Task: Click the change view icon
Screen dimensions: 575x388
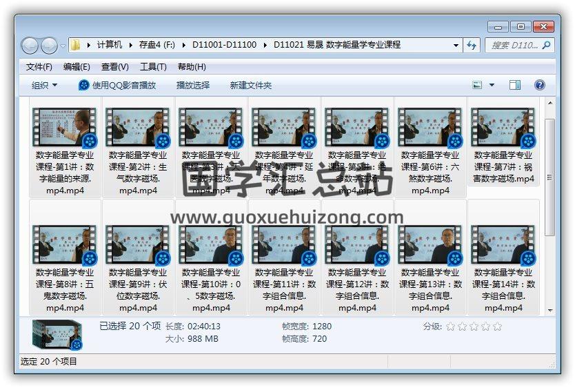Action: point(477,85)
